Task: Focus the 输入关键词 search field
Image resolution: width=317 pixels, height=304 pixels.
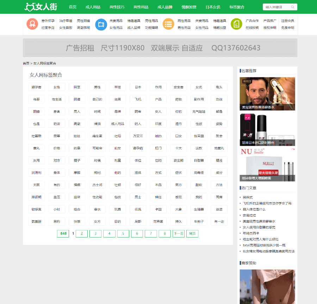Action: point(276,7)
